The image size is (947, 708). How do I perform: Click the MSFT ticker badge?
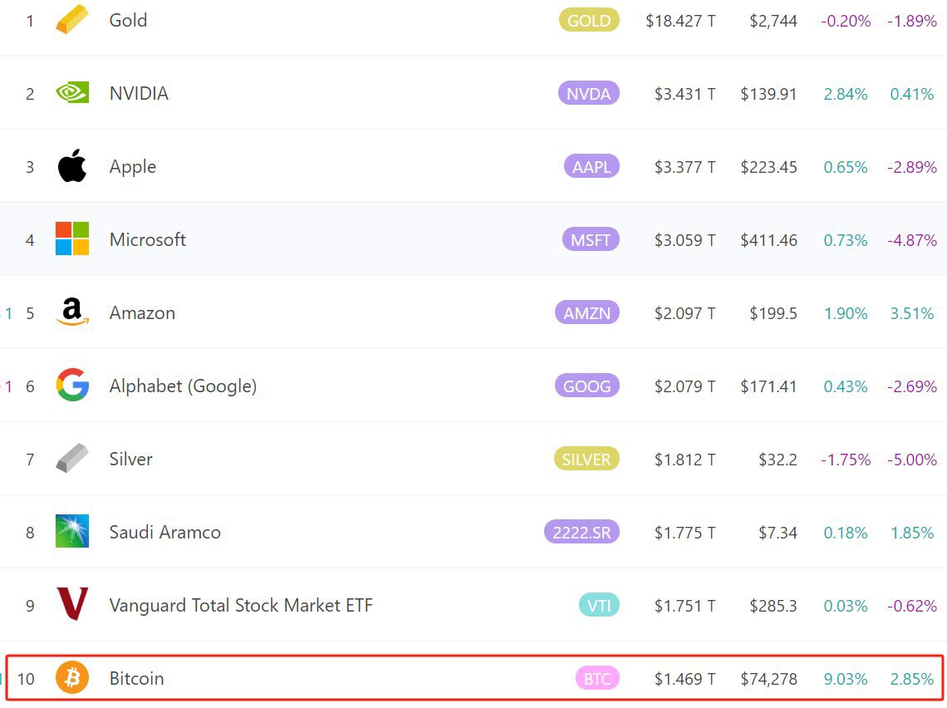pos(591,240)
